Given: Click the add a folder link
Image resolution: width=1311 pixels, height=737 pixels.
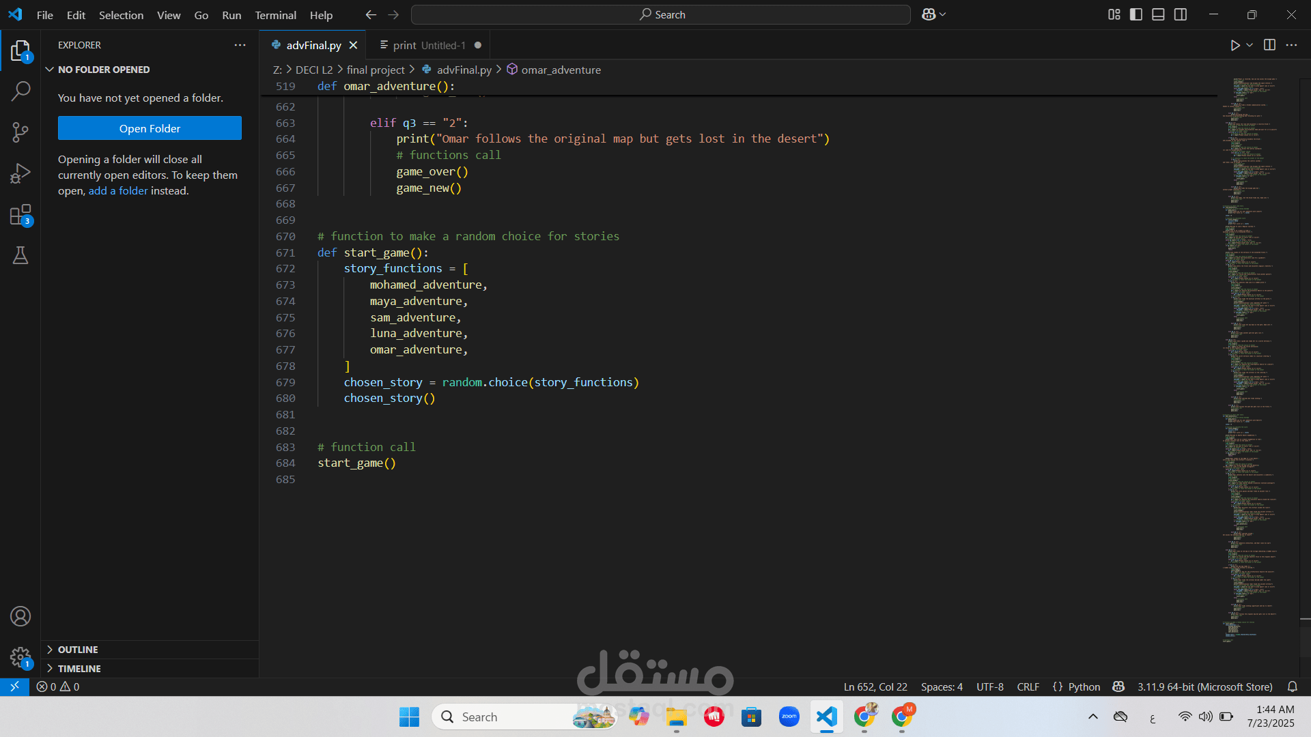Looking at the screenshot, I should coord(117,191).
